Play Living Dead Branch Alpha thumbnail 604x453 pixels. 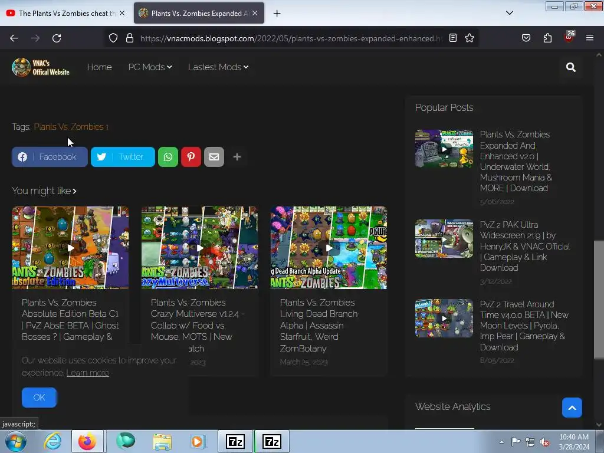(329, 248)
